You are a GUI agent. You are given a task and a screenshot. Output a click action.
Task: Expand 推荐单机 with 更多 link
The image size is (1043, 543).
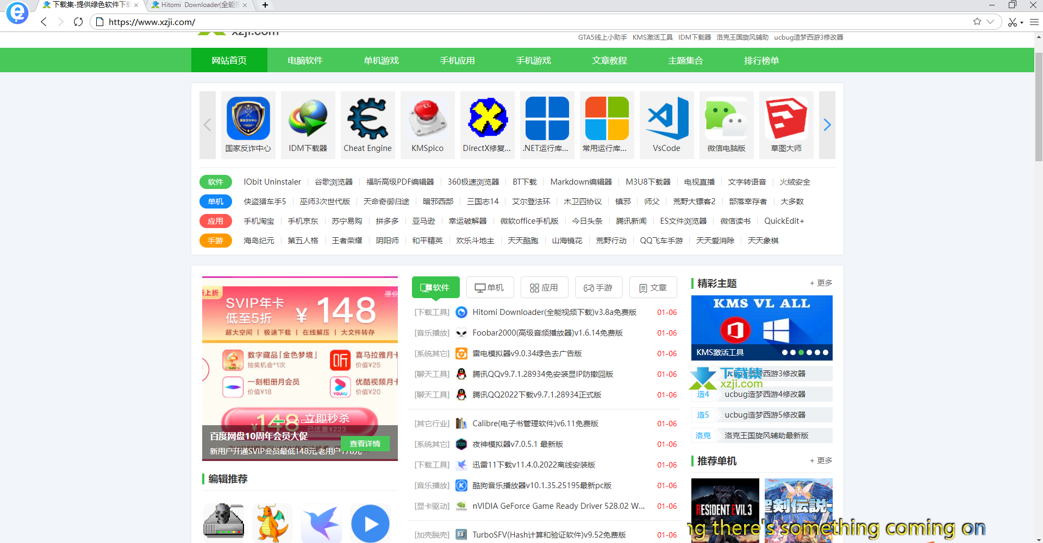pos(821,460)
